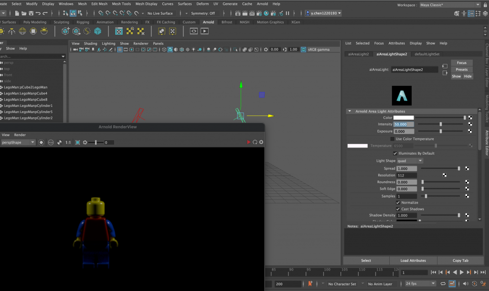This screenshot has height=291, width=489.
Task: Uncheck the Normalize checkbox
Action: (x=398, y=203)
